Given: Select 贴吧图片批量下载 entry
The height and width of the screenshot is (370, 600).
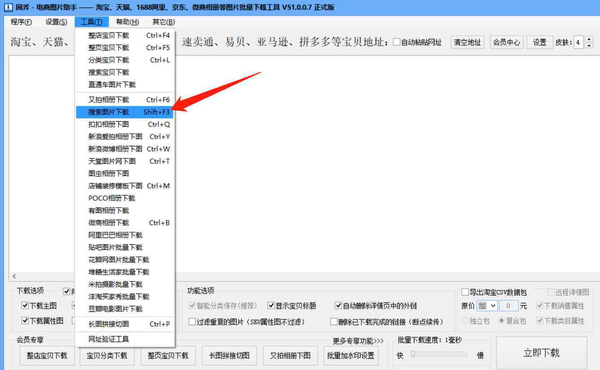Looking at the screenshot, I should click(125, 247).
